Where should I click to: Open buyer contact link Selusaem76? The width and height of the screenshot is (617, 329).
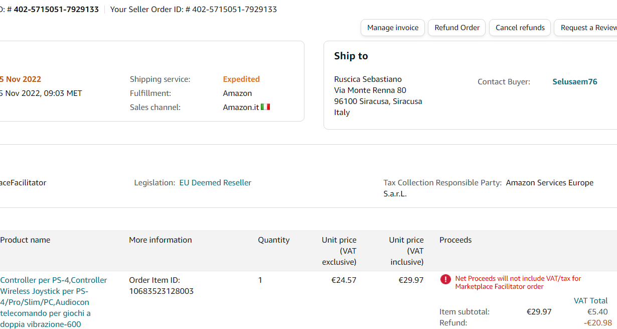575,82
